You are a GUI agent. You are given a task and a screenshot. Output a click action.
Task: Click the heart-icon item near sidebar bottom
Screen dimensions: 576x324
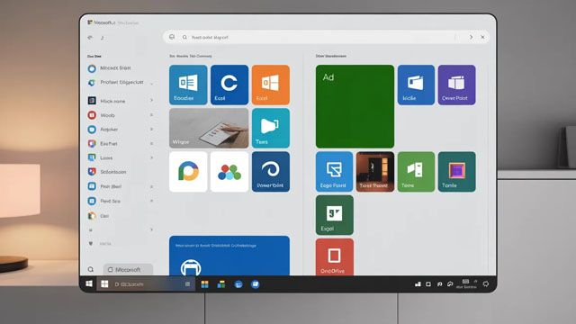pyautogui.click(x=100, y=244)
